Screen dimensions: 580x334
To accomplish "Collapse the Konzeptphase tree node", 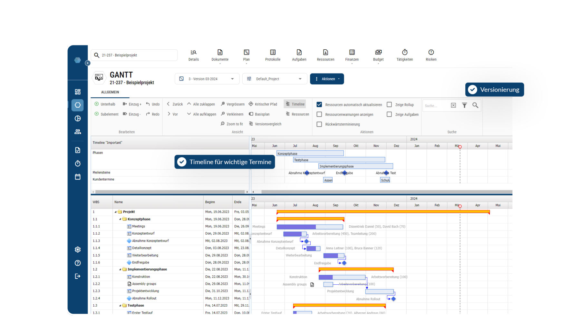I will [x=120, y=219].
